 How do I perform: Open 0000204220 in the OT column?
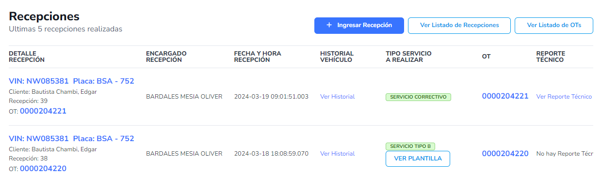pos(505,154)
